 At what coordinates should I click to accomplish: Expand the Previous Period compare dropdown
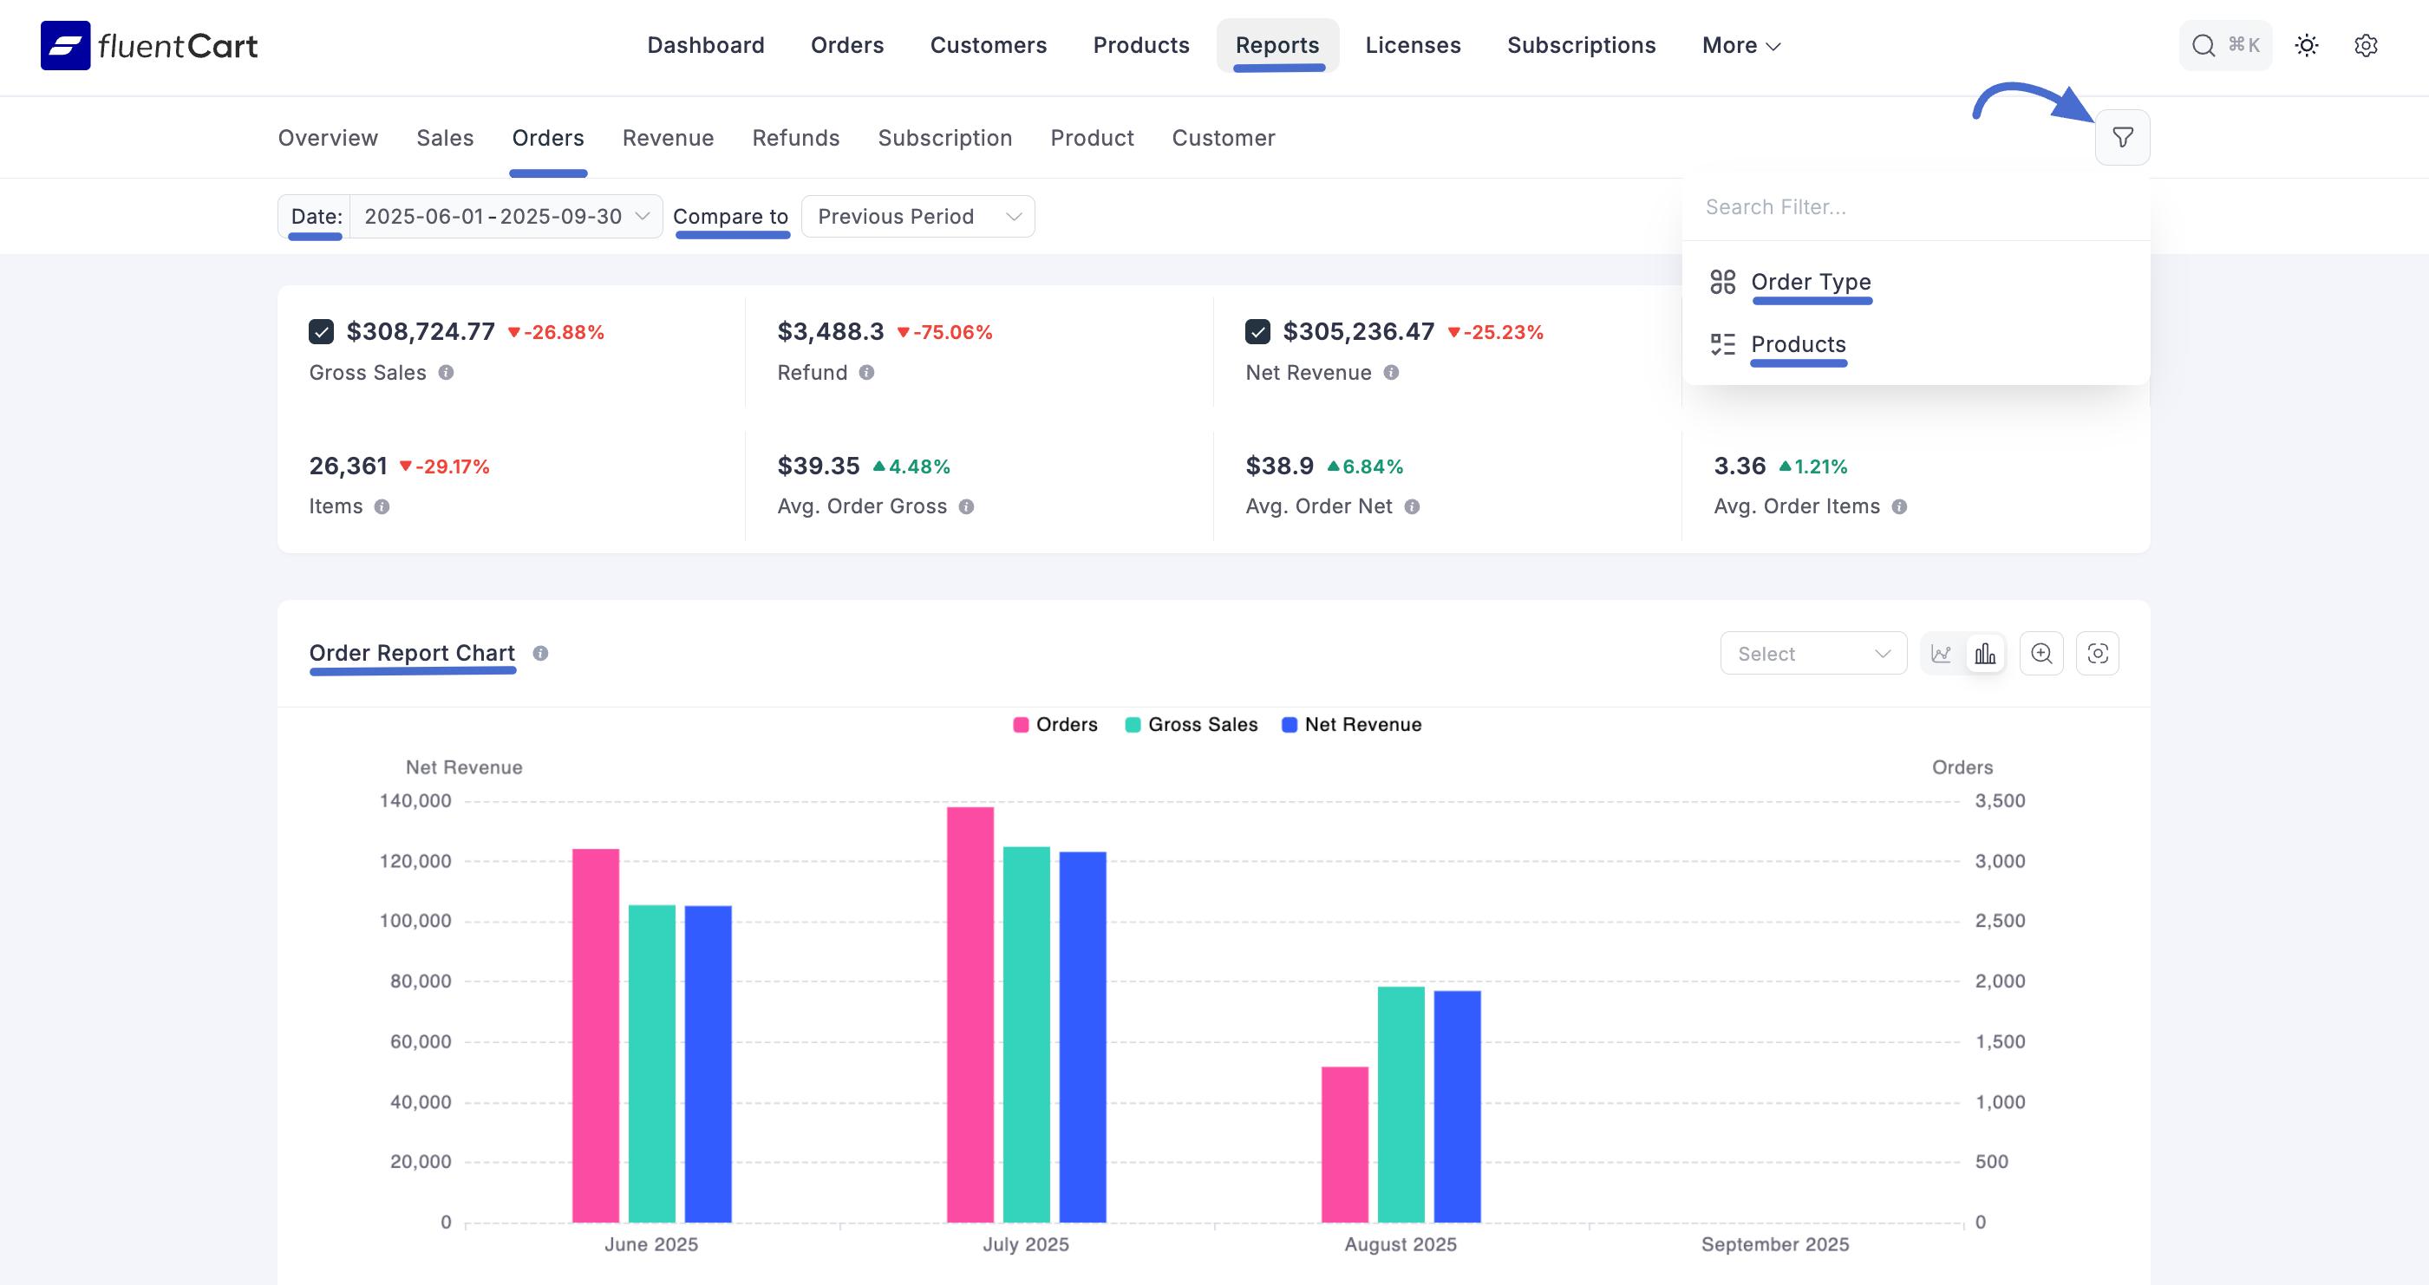click(x=917, y=217)
